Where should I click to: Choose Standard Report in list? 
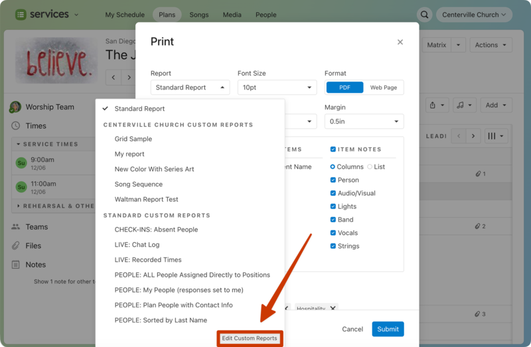(x=190, y=109)
